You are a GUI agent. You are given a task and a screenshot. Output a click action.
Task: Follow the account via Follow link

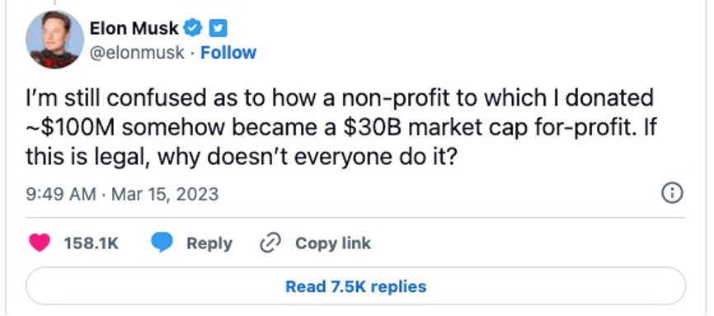[228, 53]
